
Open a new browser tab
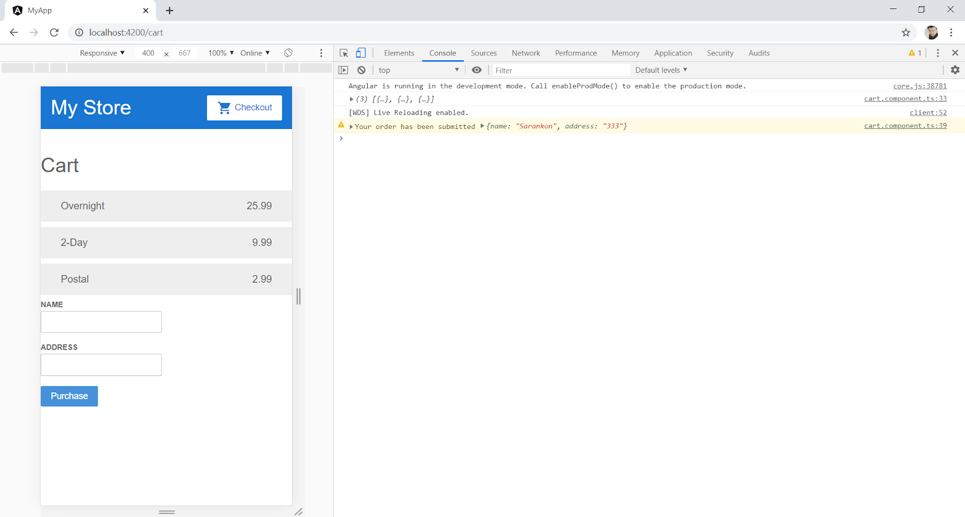(169, 10)
